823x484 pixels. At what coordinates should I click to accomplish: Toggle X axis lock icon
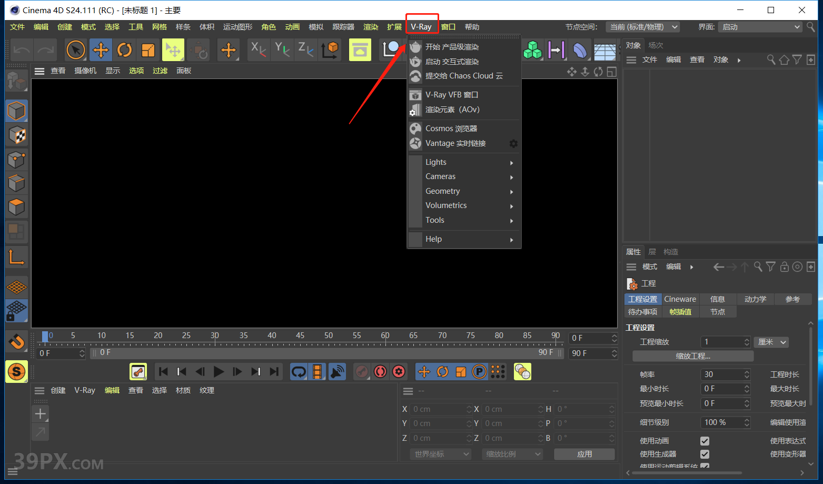click(258, 50)
